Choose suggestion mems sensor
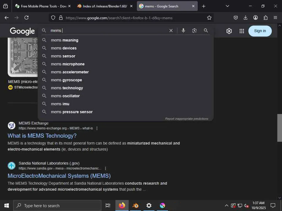 tap(126, 56)
